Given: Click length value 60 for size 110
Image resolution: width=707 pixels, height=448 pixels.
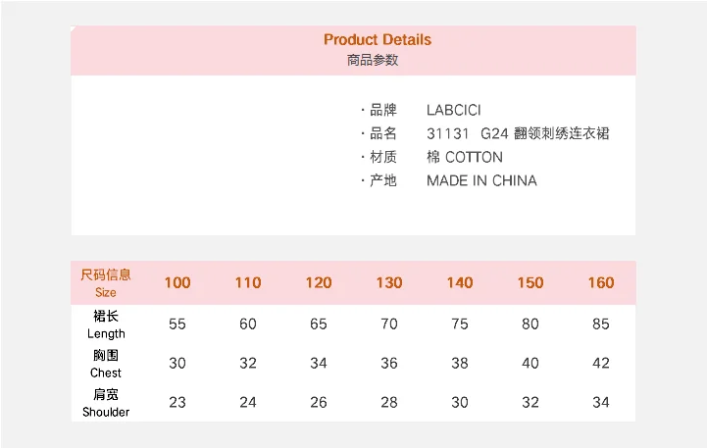Looking at the screenshot, I should tap(248, 324).
